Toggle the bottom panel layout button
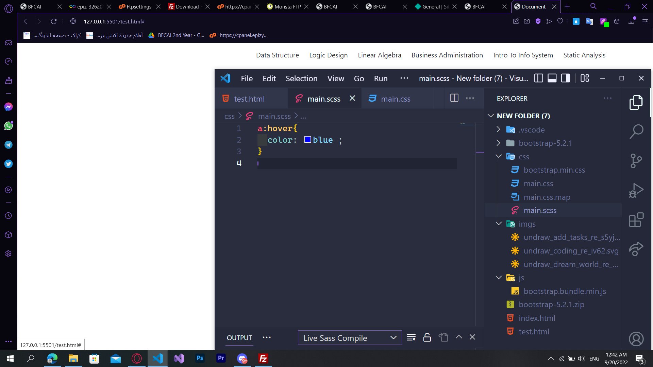The image size is (653, 367). tap(552, 78)
